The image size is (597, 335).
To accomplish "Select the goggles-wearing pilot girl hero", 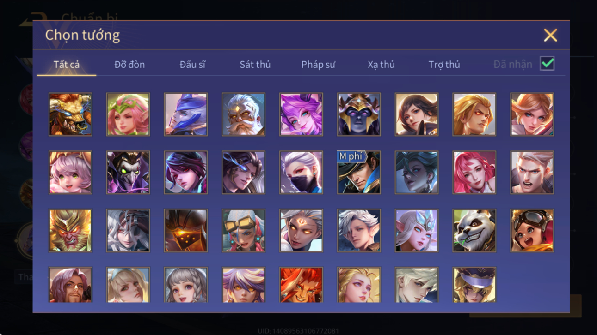I will pos(532,230).
